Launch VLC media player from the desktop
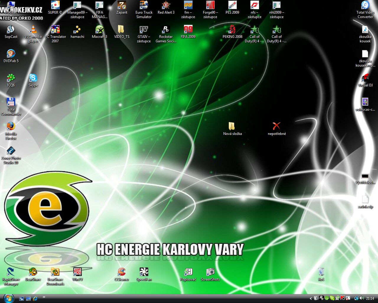The image size is (378, 303). (33, 34)
